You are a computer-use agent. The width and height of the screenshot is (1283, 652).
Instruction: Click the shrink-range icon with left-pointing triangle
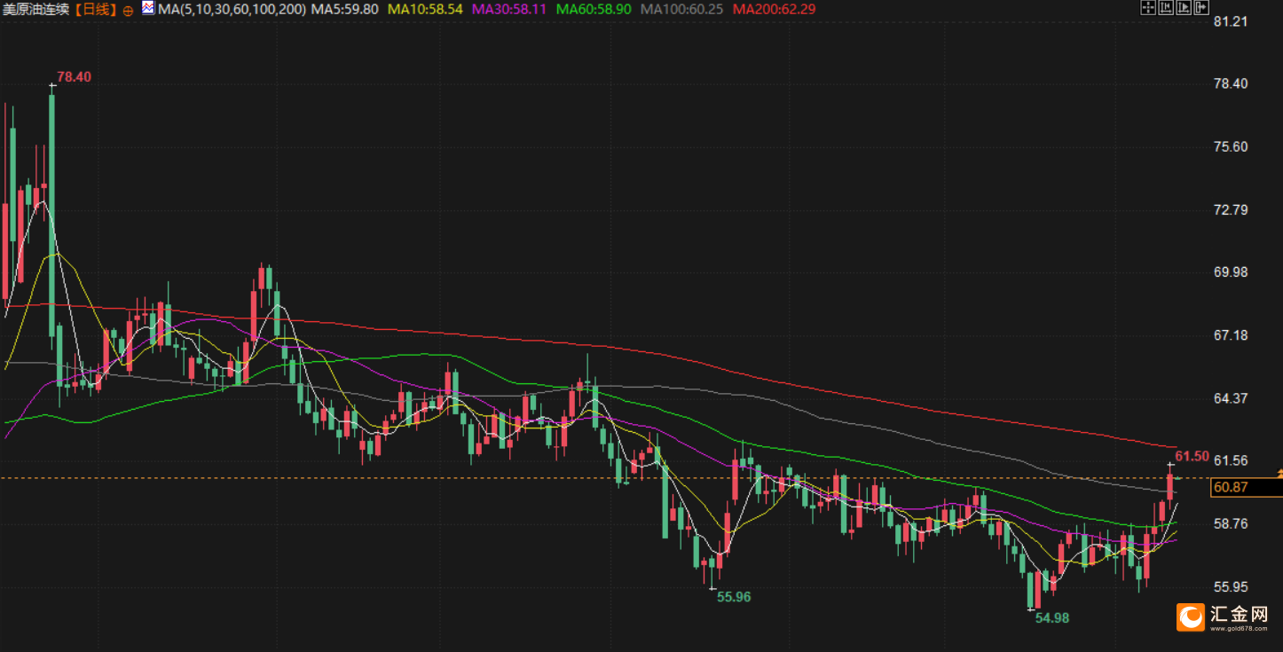tap(1165, 8)
